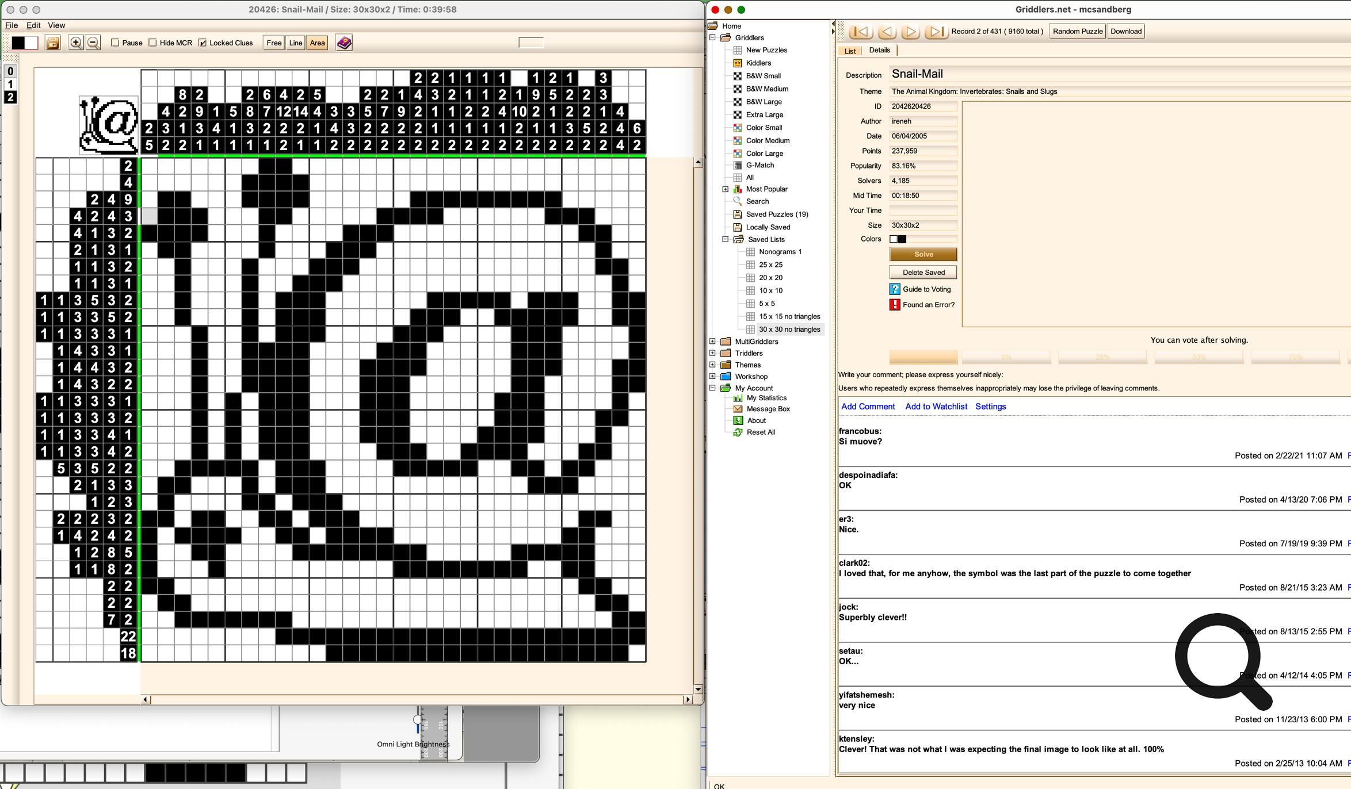
Task: Click the Add to Watchlist link
Action: (x=936, y=407)
